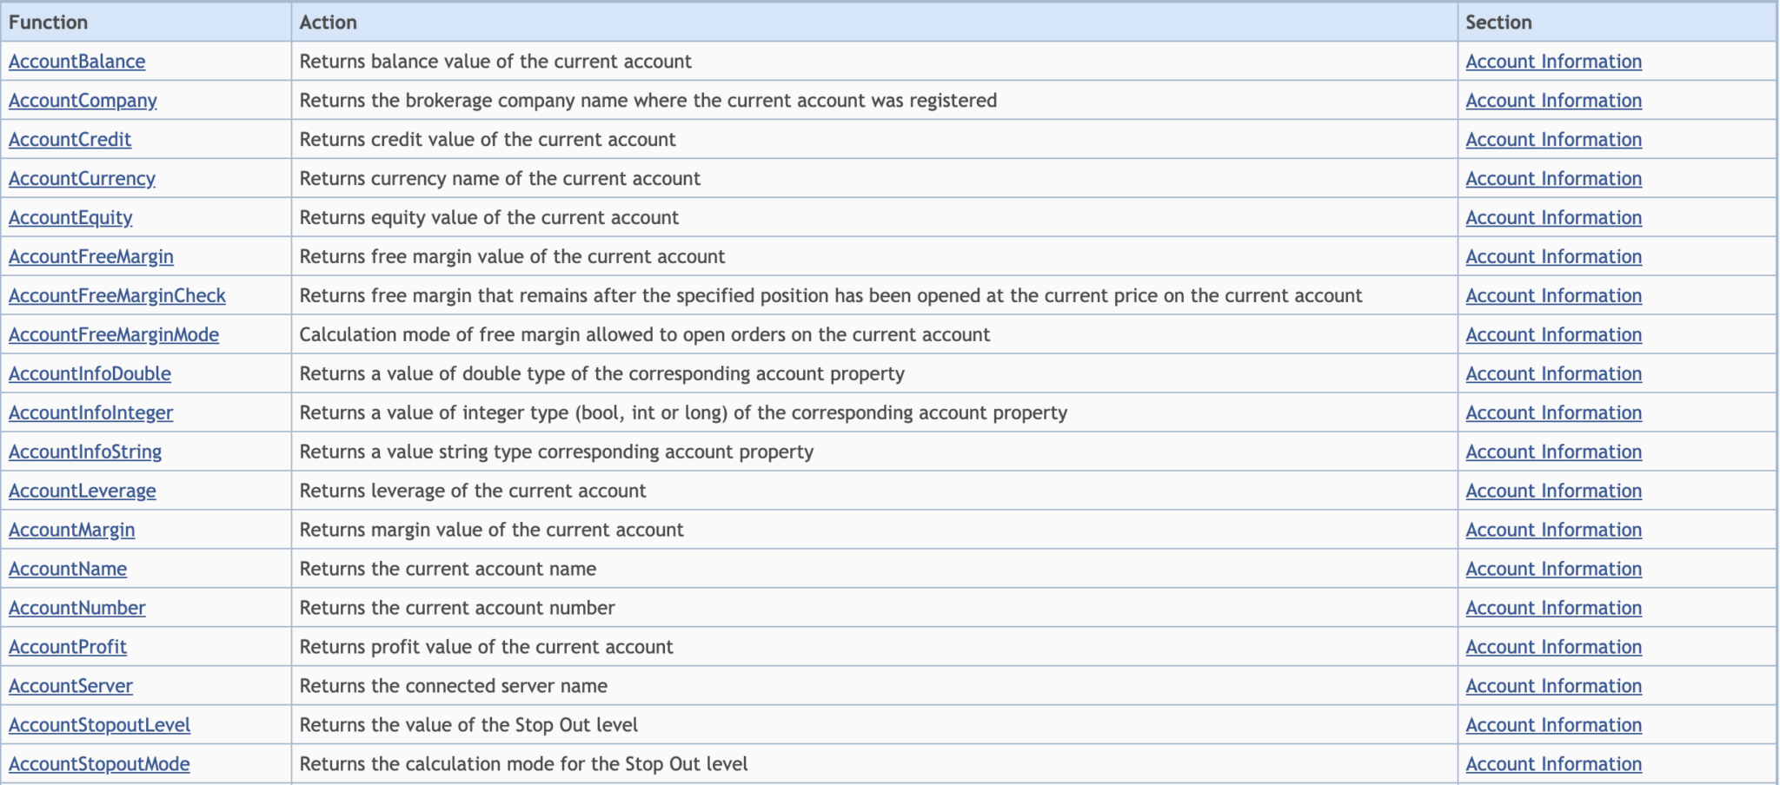Open the AccountServer function page
The height and width of the screenshot is (785, 1780).
[70, 687]
